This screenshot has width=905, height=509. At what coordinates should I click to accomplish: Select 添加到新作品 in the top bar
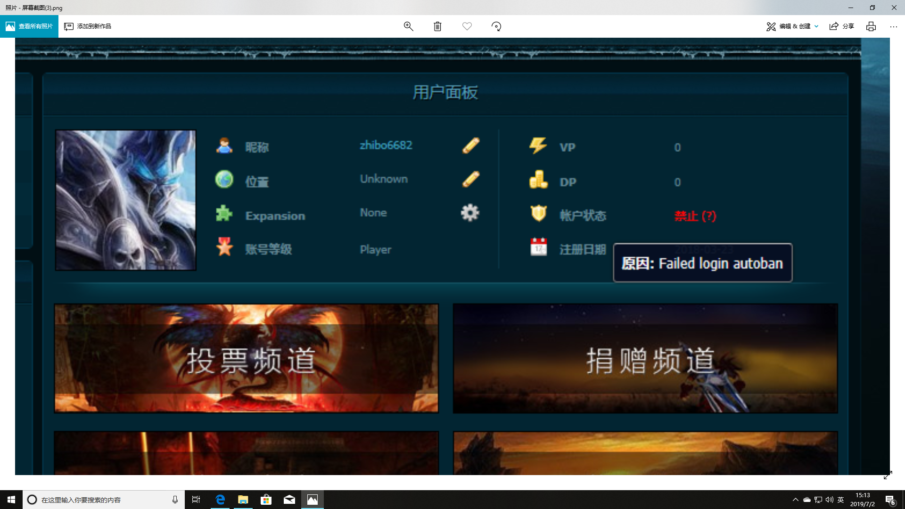88,26
